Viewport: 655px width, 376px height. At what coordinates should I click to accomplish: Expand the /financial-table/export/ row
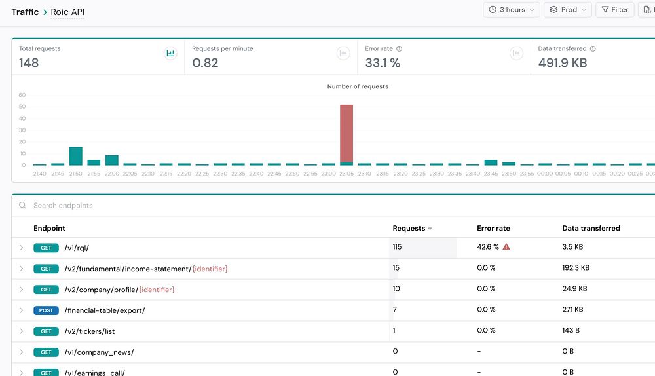pos(22,310)
